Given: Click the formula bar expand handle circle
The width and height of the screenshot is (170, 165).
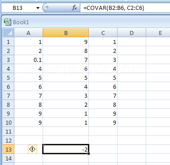Looking at the screenshot, I should (47, 8).
